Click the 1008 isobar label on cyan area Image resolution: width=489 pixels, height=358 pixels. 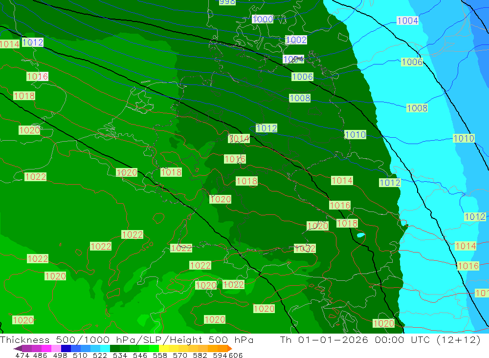click(x=417, y=108)
